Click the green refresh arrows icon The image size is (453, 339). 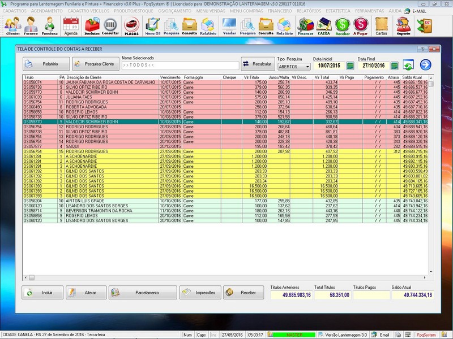click(x=408, y=65)
